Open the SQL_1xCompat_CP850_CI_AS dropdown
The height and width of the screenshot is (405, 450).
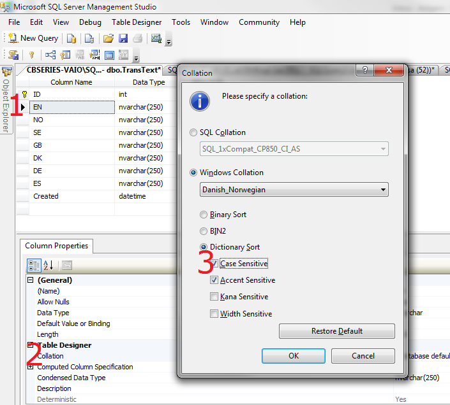pos(294,149)
